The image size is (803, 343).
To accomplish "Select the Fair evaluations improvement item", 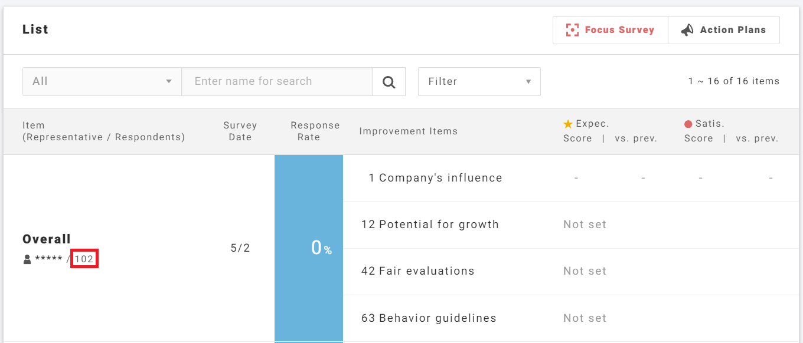I will coord(418,271).
